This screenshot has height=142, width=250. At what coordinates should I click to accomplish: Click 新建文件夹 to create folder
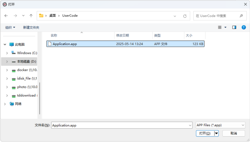[31, 28]
